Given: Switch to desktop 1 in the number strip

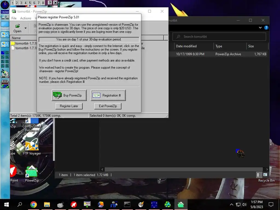Looking at the screenshot, I should 12,3.
